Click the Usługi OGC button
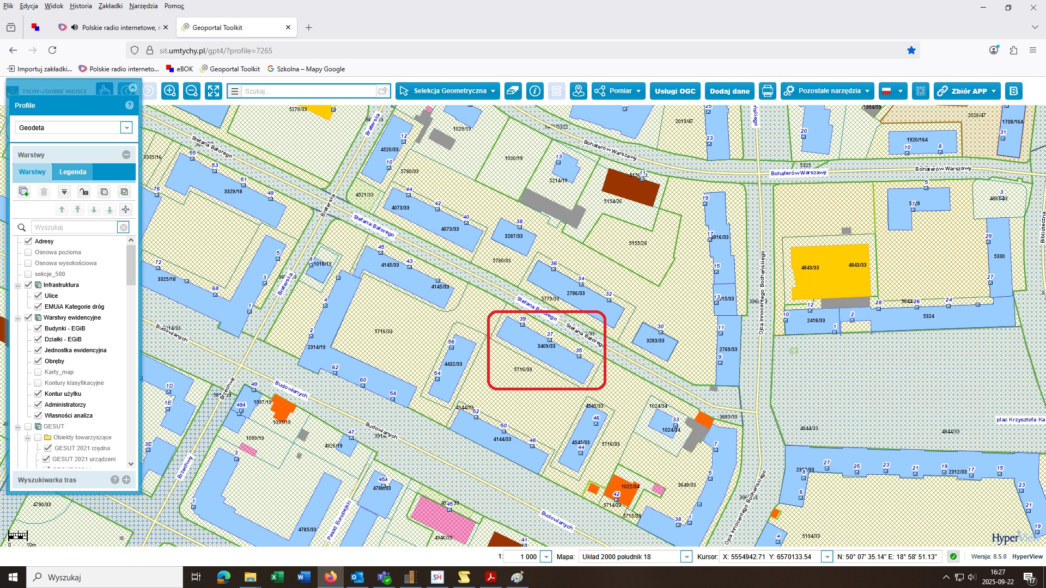1046x588 pixels. 675,91
